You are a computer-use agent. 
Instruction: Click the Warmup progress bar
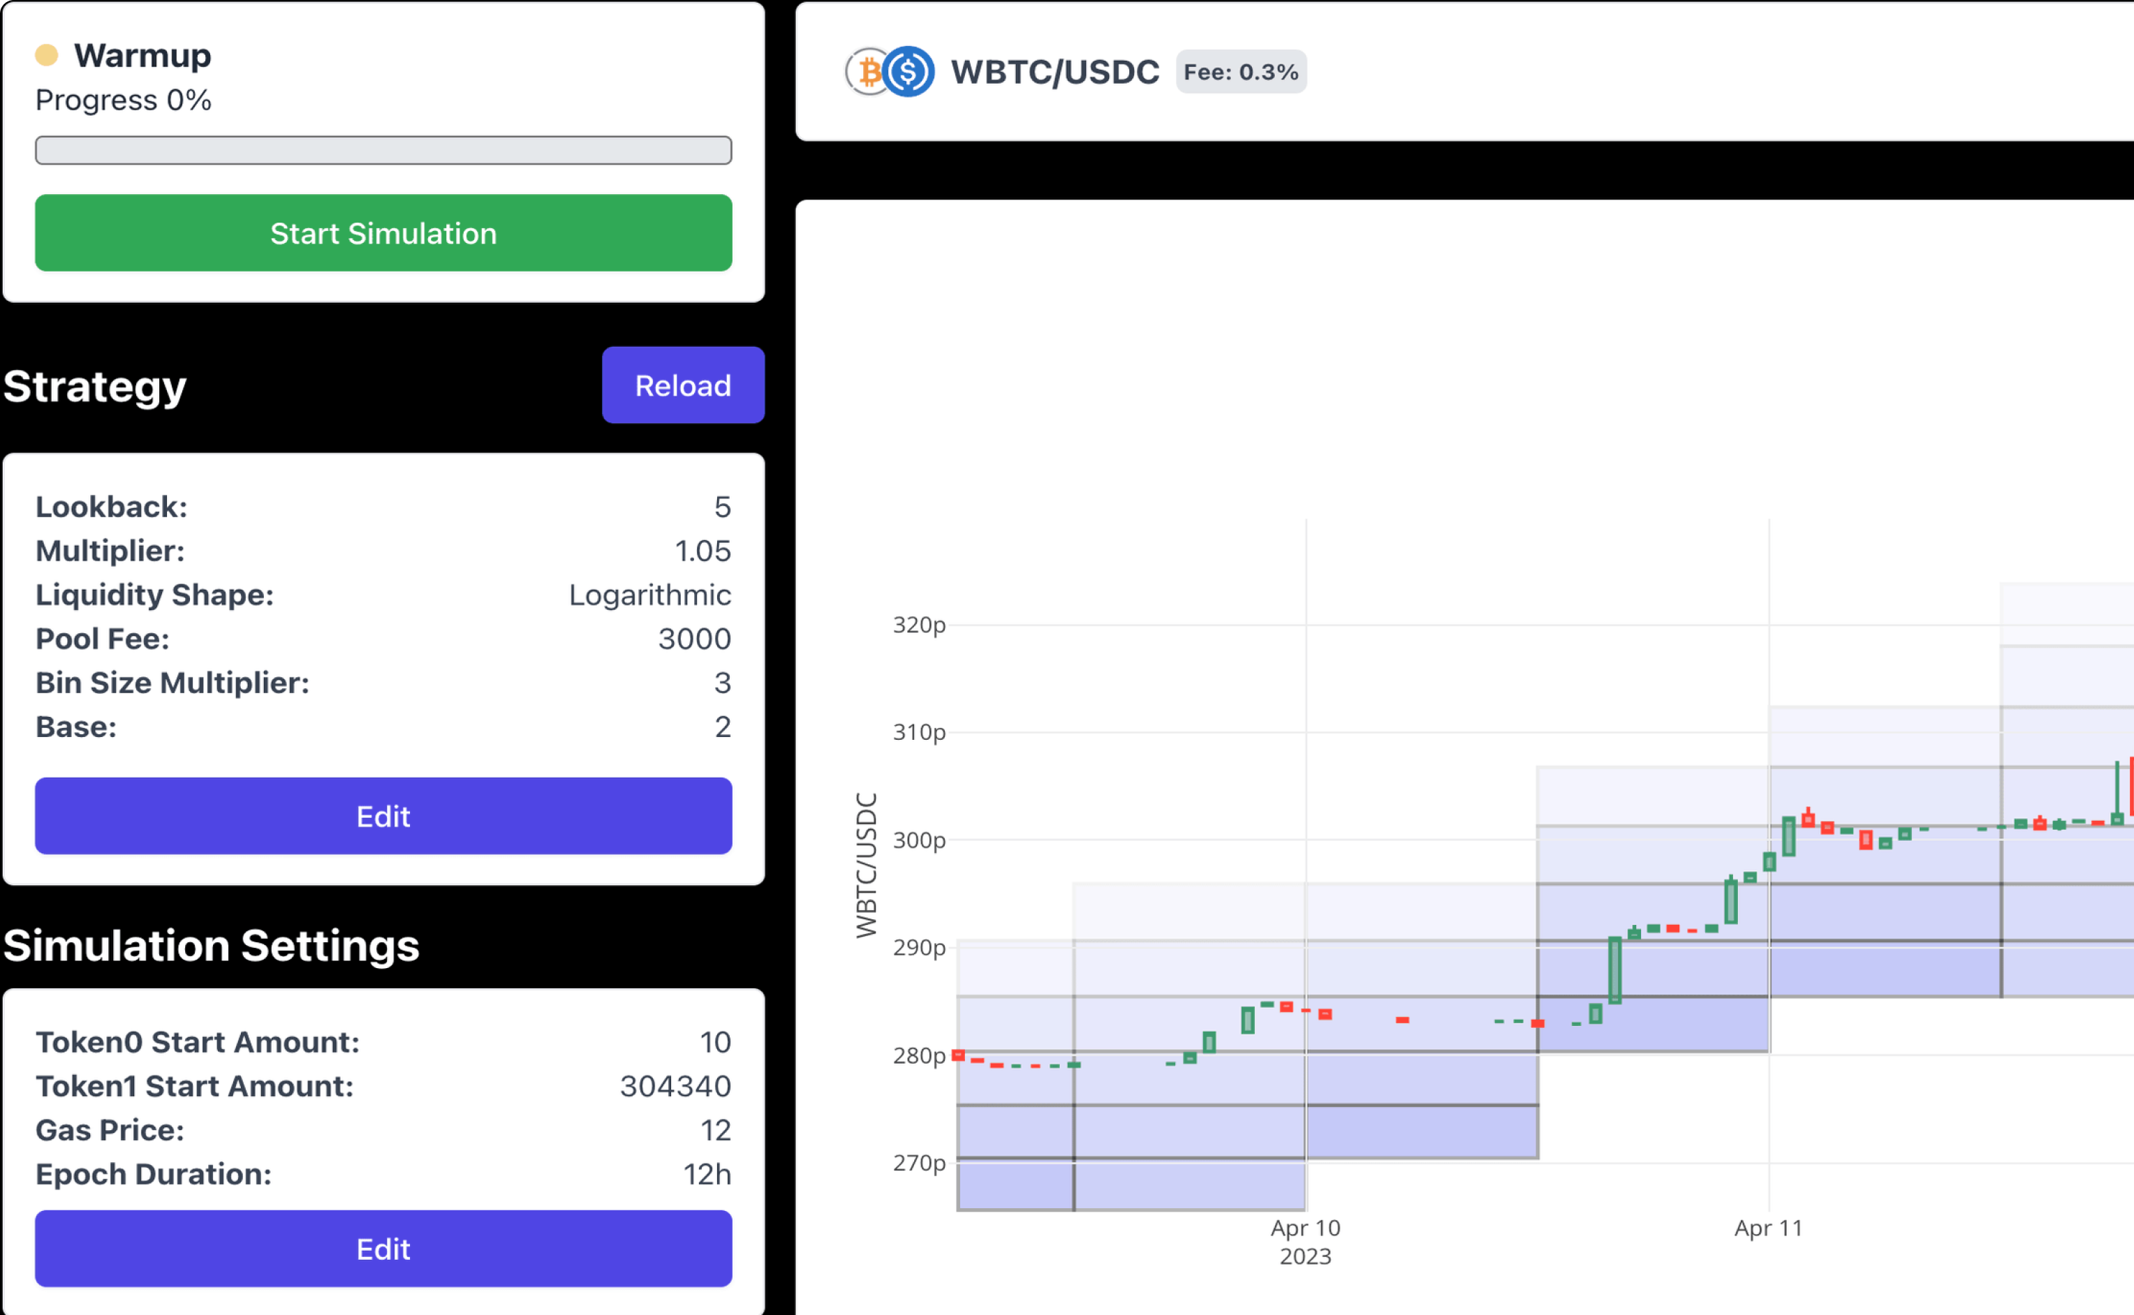coord(383,151)
